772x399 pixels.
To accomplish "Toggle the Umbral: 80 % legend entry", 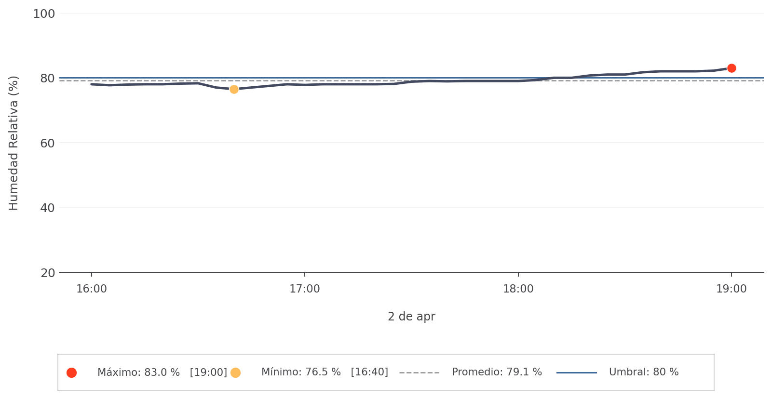I will pos(644,372).
